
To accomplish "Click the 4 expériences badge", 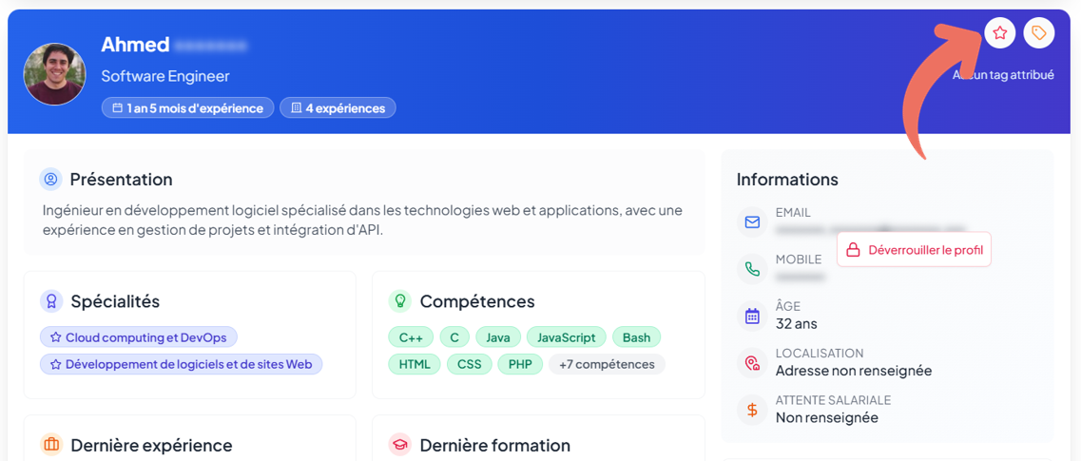I will (x=338, y=108).
